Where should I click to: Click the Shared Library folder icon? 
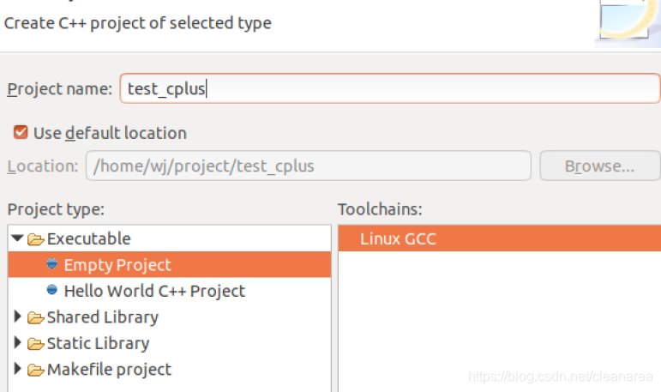[35, 317]
